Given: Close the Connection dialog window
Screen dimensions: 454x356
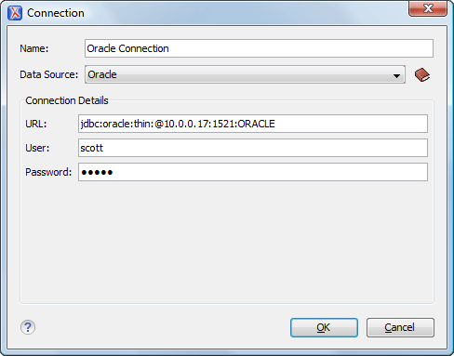Looking at the screenshot, I should pyautogui.click(x=428, y=8).
